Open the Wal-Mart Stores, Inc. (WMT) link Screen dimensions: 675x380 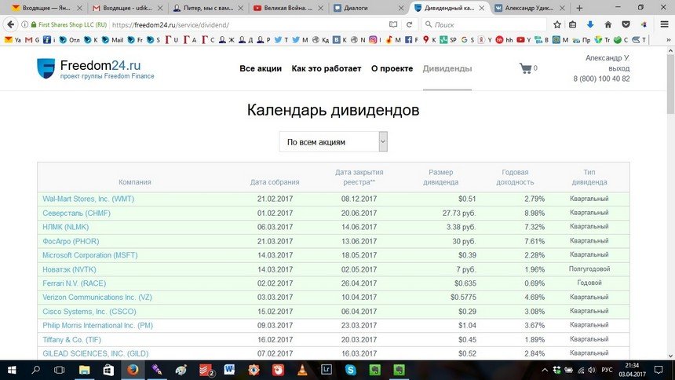pyautogui.click(x=88, y=199)
